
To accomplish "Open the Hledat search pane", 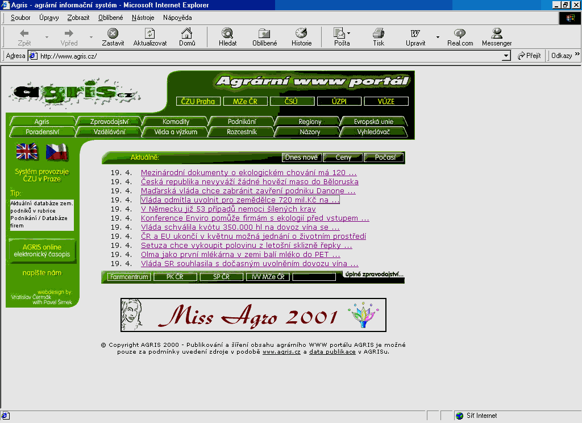I will 227,37.
